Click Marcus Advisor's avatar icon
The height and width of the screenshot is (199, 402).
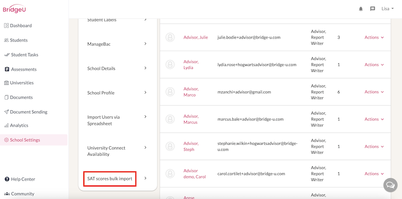point(170,119)
